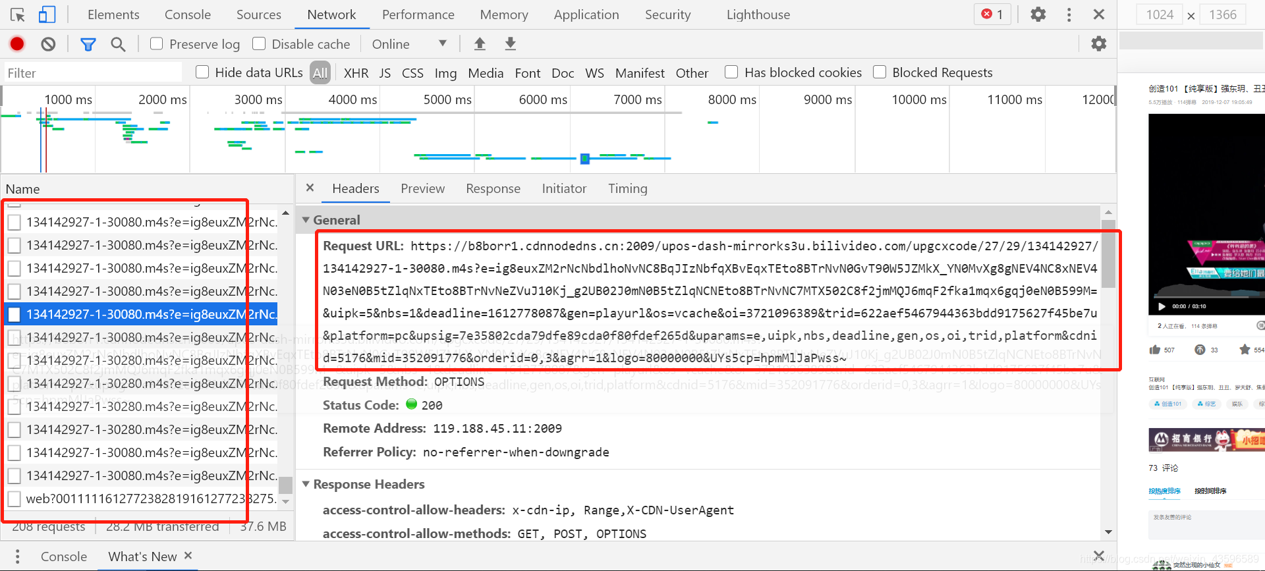This screenshot has width=1265, height=571.
Task: Filter requests by Img
Action: [x=445, y=72]
